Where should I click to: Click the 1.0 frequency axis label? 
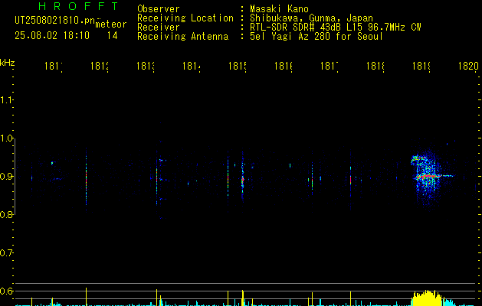pos(5,138)
